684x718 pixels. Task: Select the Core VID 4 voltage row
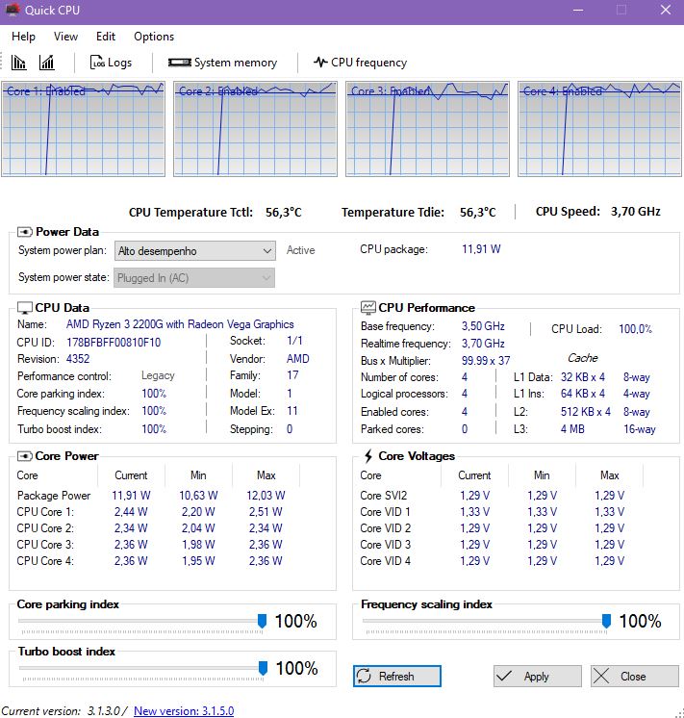tap(493, 561)
